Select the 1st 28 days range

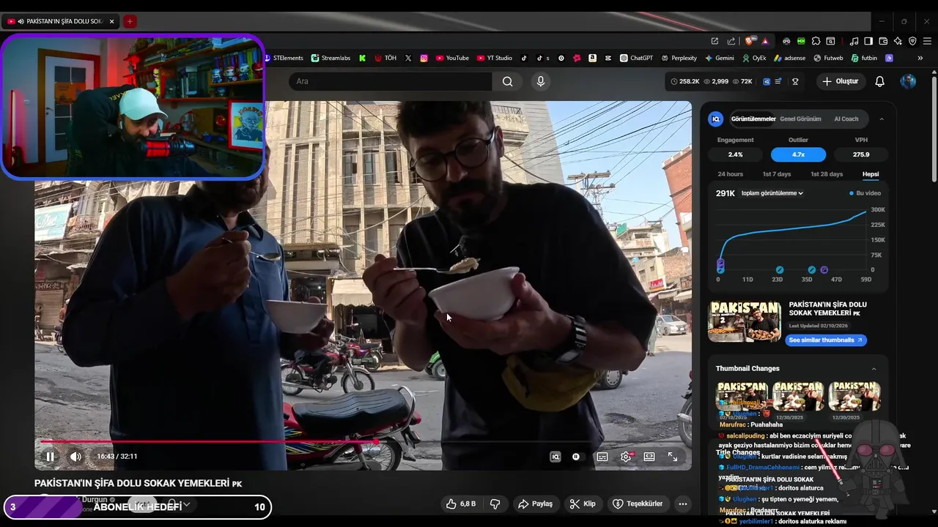click(827, 174)
